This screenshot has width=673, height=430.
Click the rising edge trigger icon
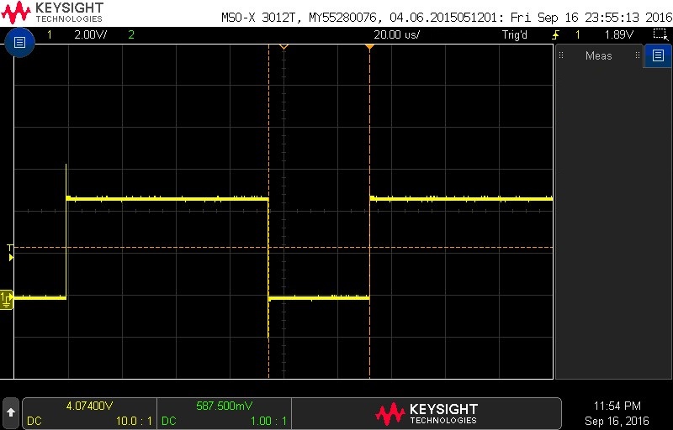(555, 34)
